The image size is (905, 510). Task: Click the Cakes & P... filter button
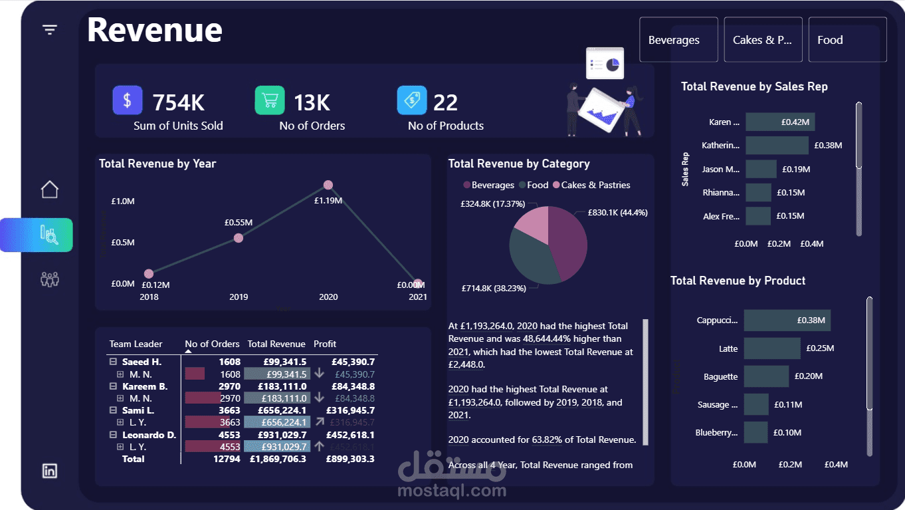[x=763, y=40]
